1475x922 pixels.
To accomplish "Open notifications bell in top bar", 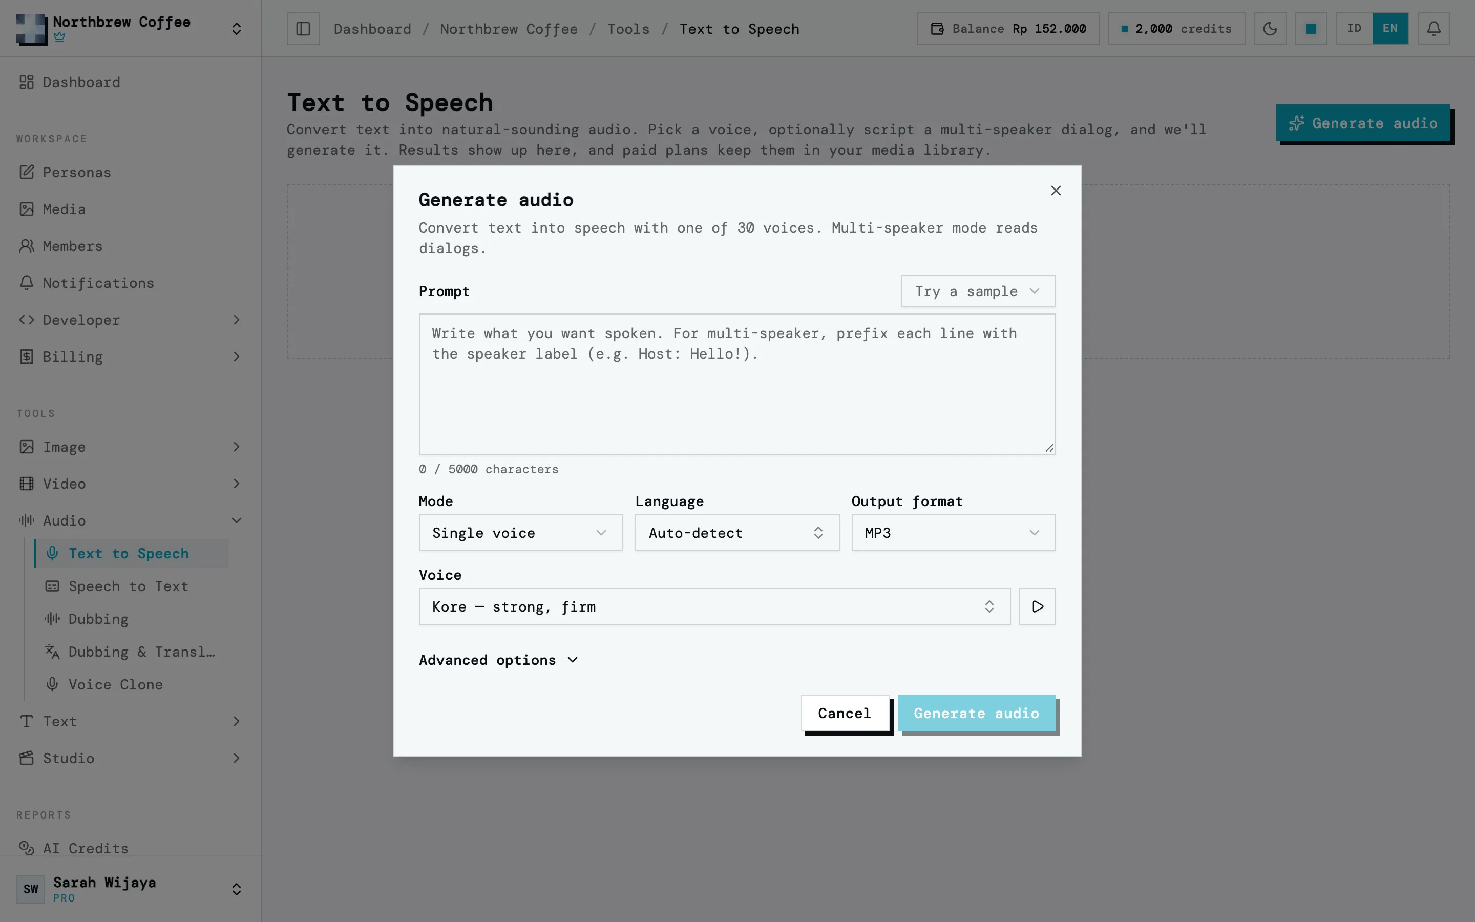I will [x=1434, y=29].
